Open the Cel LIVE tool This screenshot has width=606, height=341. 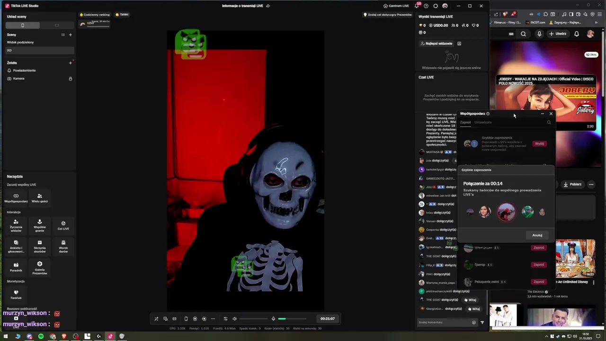tap(63, 225)
